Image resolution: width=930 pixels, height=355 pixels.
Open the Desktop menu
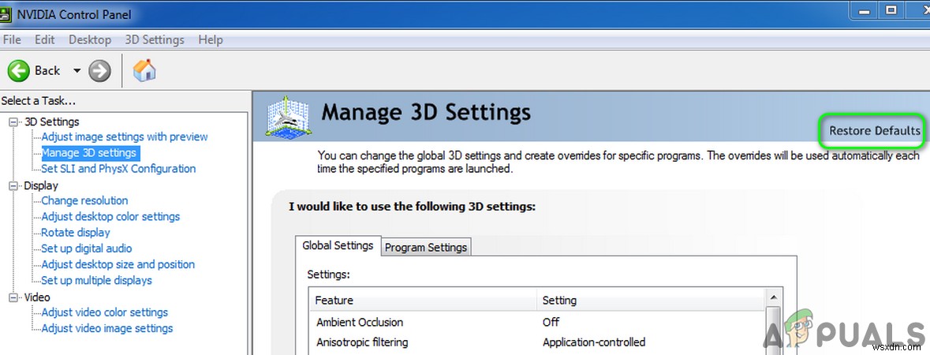coord(90,39)
